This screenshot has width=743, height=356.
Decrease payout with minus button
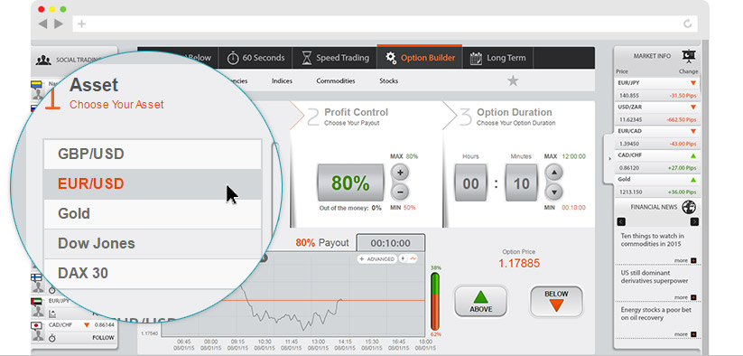[400, 192]
